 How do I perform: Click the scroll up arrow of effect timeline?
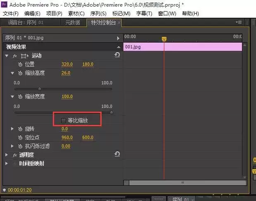(244, 45)
